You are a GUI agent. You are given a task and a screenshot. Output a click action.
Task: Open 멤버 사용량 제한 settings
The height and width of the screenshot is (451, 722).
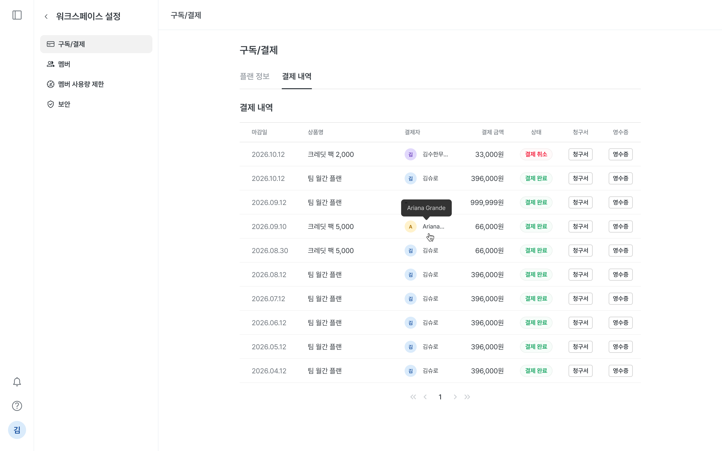(96, 84)
